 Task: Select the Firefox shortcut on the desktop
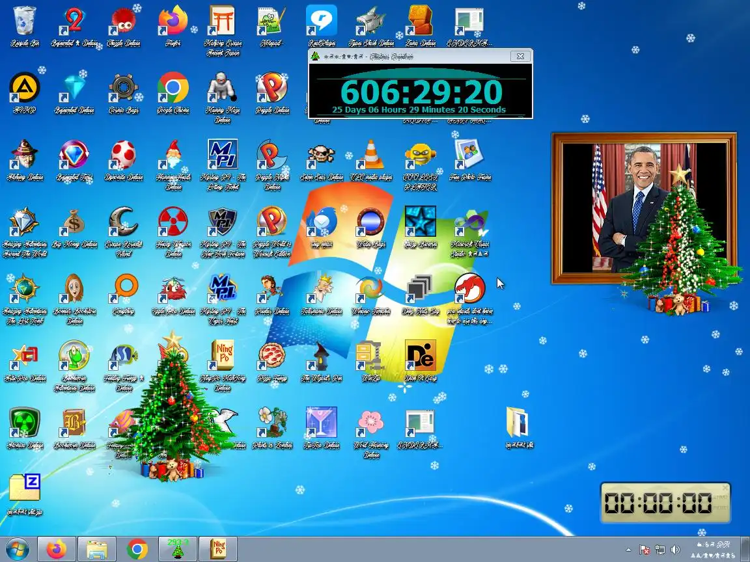(x=173, y=21)
